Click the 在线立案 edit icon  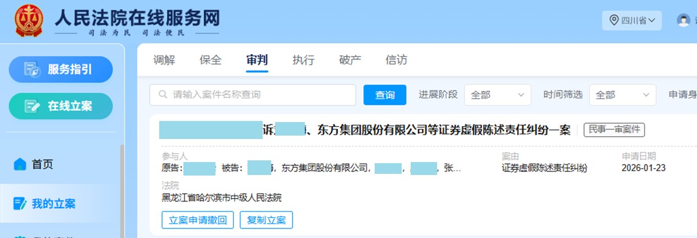click(x=32, y=106)
